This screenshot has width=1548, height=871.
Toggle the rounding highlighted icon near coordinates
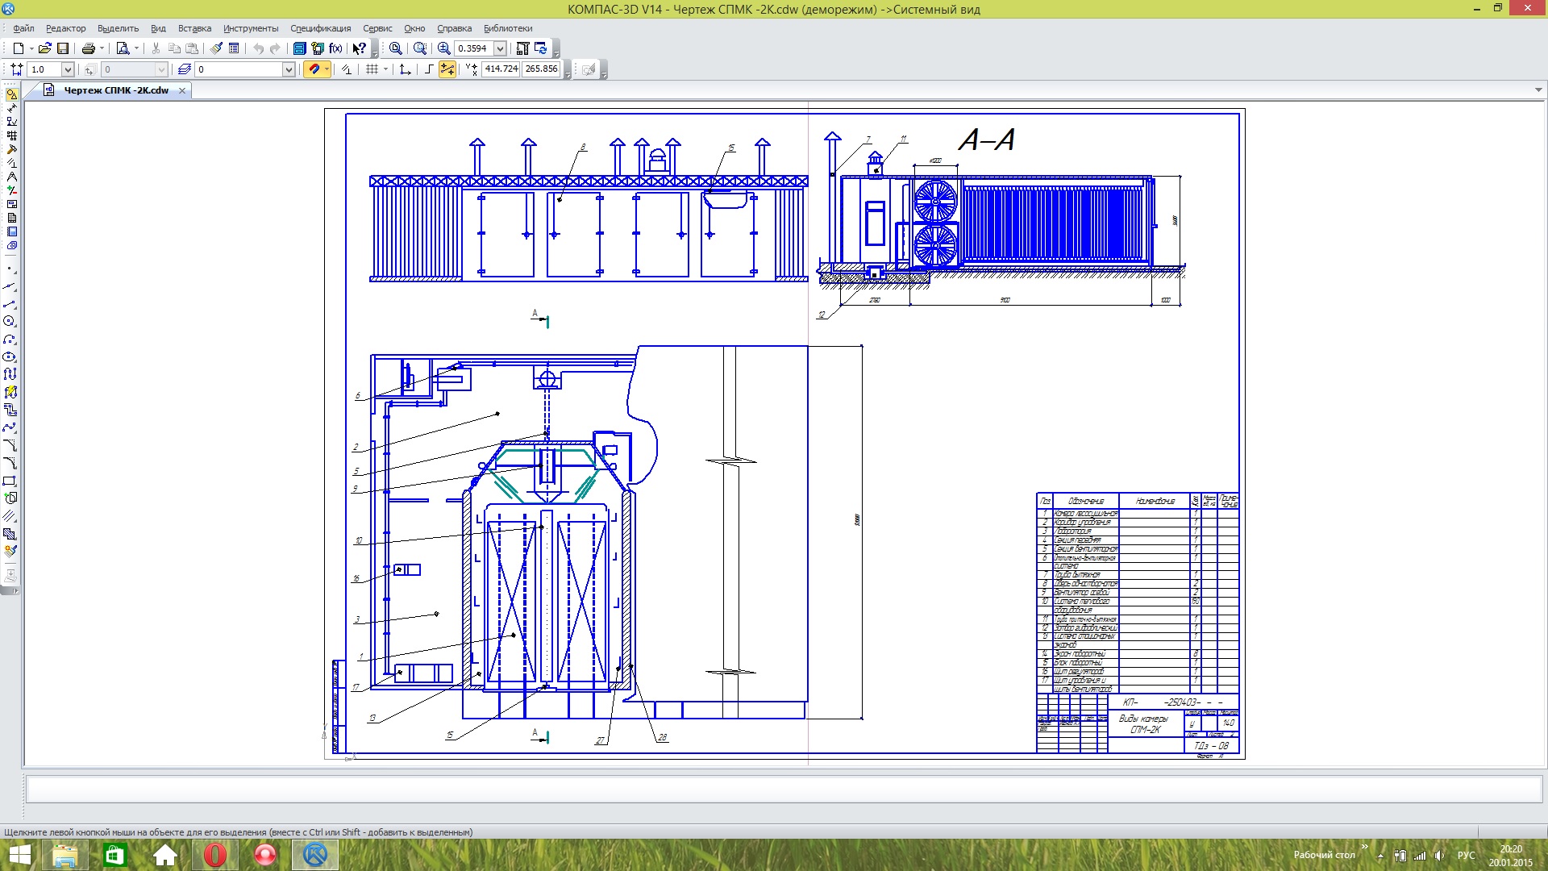point(447,69)
